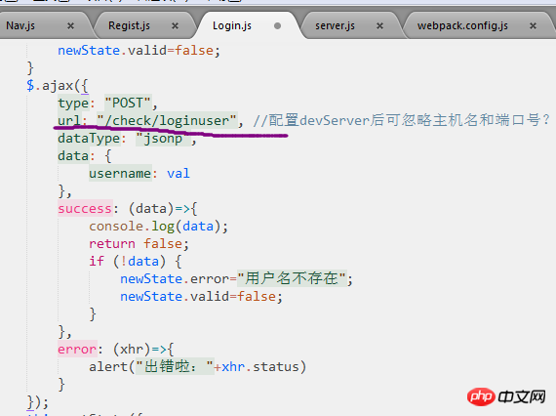Place cursor on console.log(data) line
The height and width of the screenshot is (416, 556).
point(158,227)
